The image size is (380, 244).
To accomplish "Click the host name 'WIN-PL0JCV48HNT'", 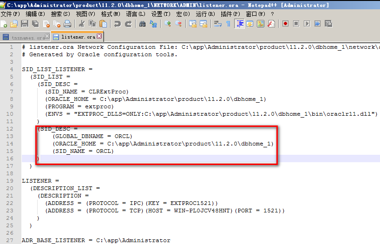I will pos(202,211).
